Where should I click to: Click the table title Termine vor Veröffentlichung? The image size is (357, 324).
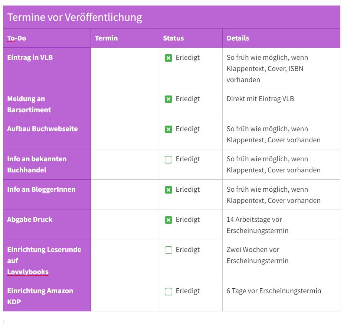coord(75,17)
